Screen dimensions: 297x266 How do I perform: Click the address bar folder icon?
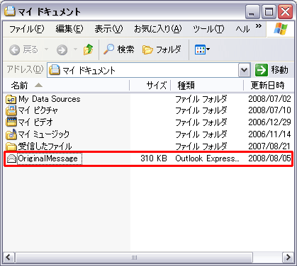click(54, 70)
